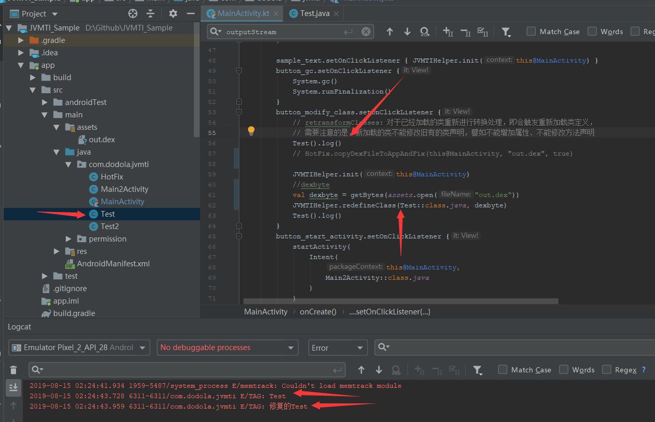Click the collapse all icon in Project panel
Image resolution: width=655 pixels, height=422 pixels.
(x=150, y=13)
